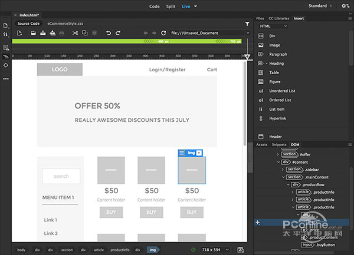Viewport: 354px width, 255px height.
Task: Switch to the CC Libraries tab
Action: 279,18
